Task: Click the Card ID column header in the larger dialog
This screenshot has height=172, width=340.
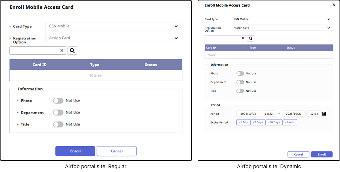Action: coord(40,65)
